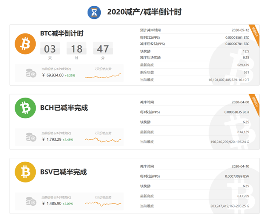Click the countdown minutes box showing 47
This screenshot has height=215, width=279.
tap(103, 48)
